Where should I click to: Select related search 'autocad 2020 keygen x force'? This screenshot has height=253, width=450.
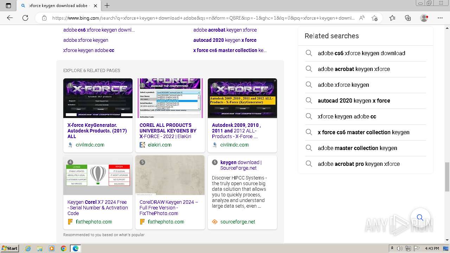pos(365,100)
